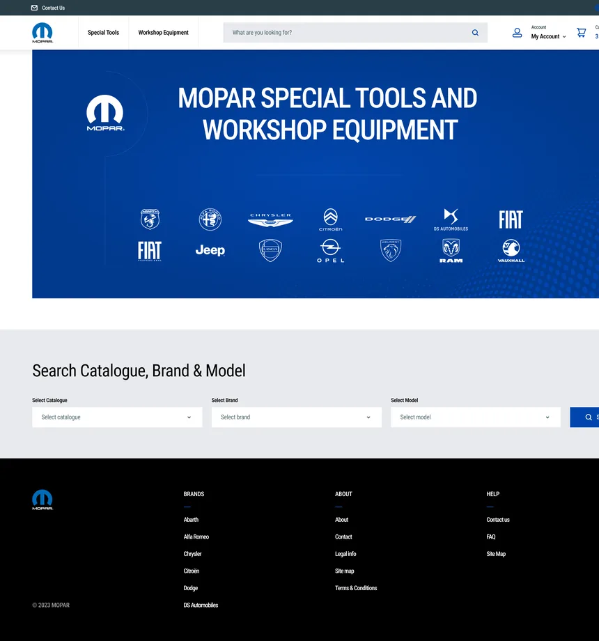The image size is (599, 641).
Task: Open the Special Tools menu
Action: [x=103, y=33]
